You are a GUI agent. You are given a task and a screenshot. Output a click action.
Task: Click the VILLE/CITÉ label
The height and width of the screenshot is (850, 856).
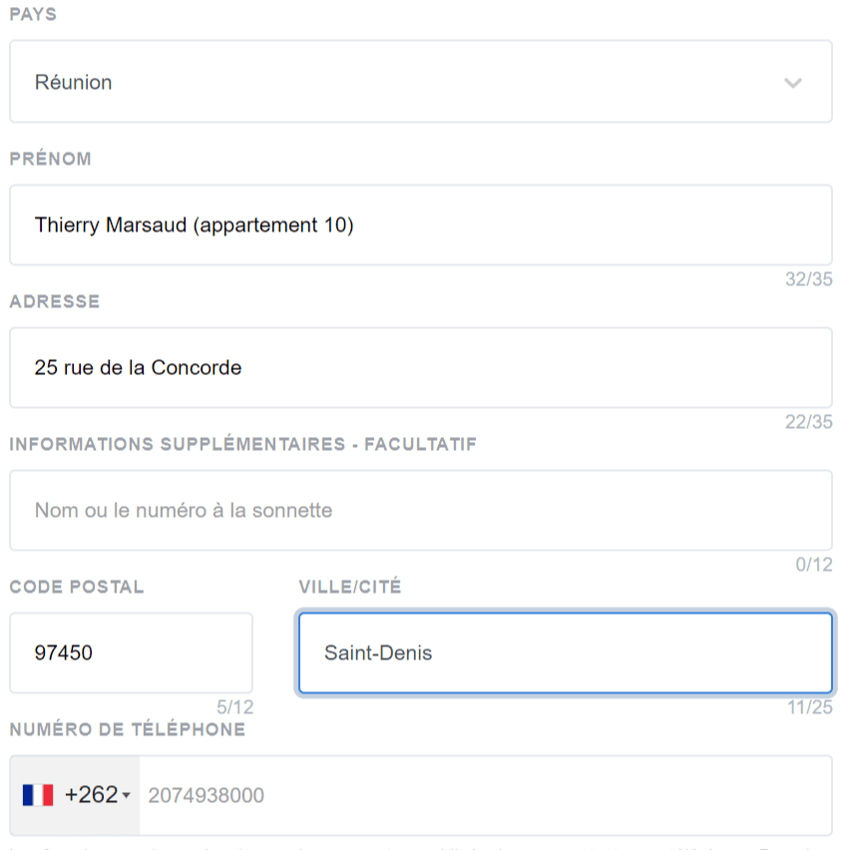coord(350,587)
